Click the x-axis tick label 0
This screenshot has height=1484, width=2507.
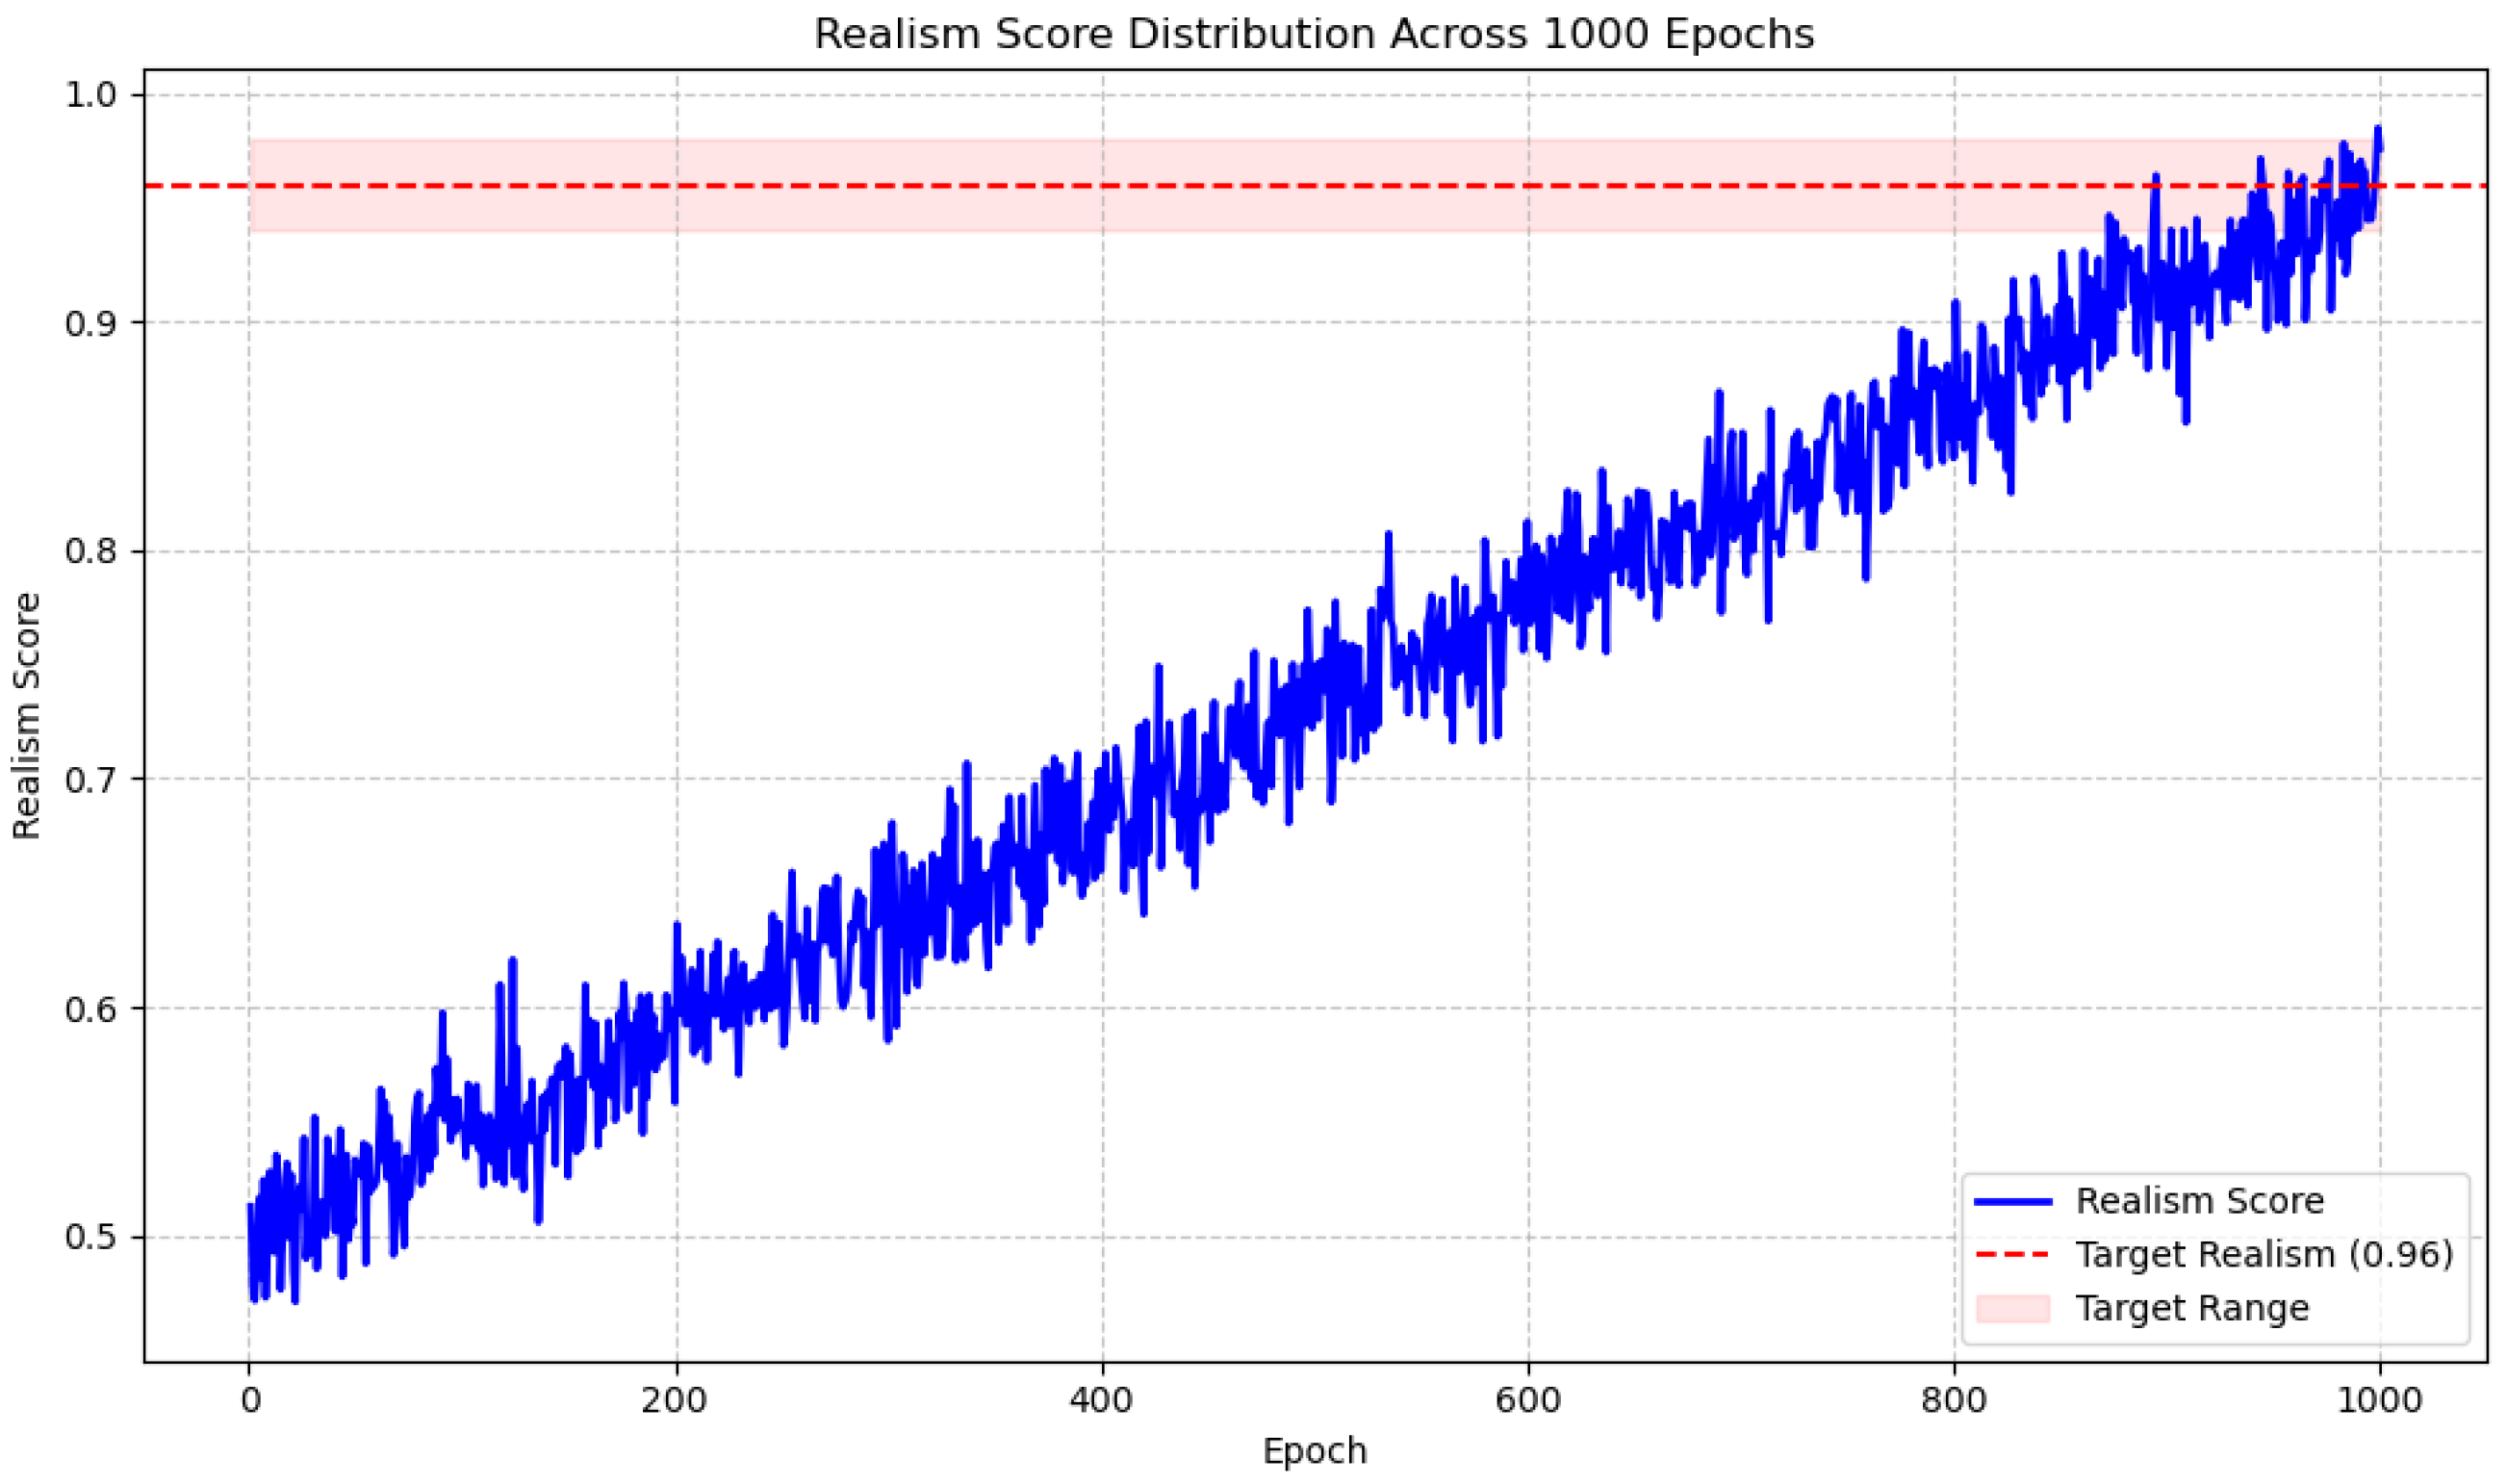coord(250,1400)
